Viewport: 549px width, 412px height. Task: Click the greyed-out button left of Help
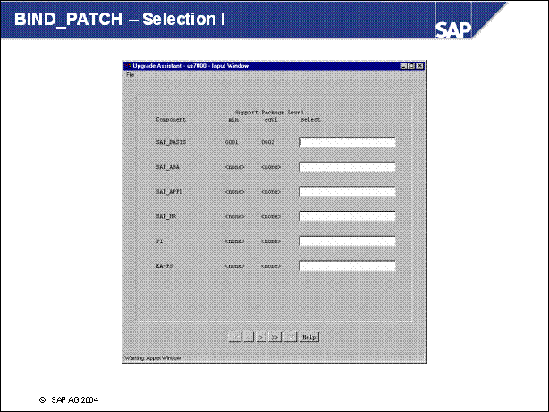291,337
